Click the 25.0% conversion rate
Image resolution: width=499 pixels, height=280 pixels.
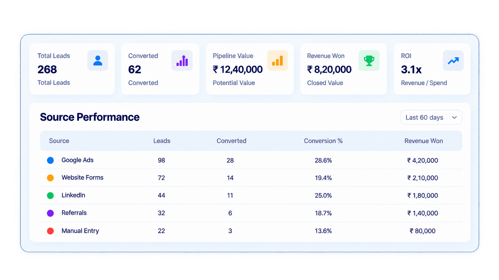323,195
